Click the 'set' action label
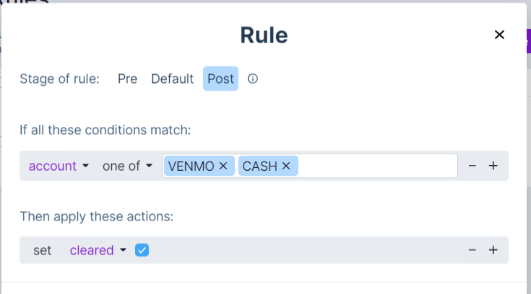The width and height of the screenshot is (531, 294). point(43,250)
